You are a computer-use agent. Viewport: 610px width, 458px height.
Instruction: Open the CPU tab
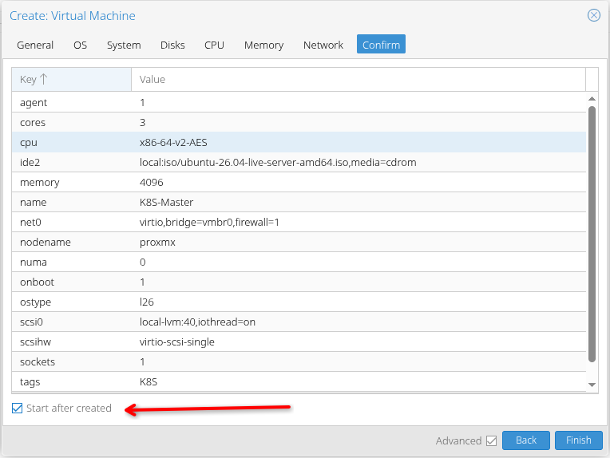pyautogui.click(x=214, y=45)
